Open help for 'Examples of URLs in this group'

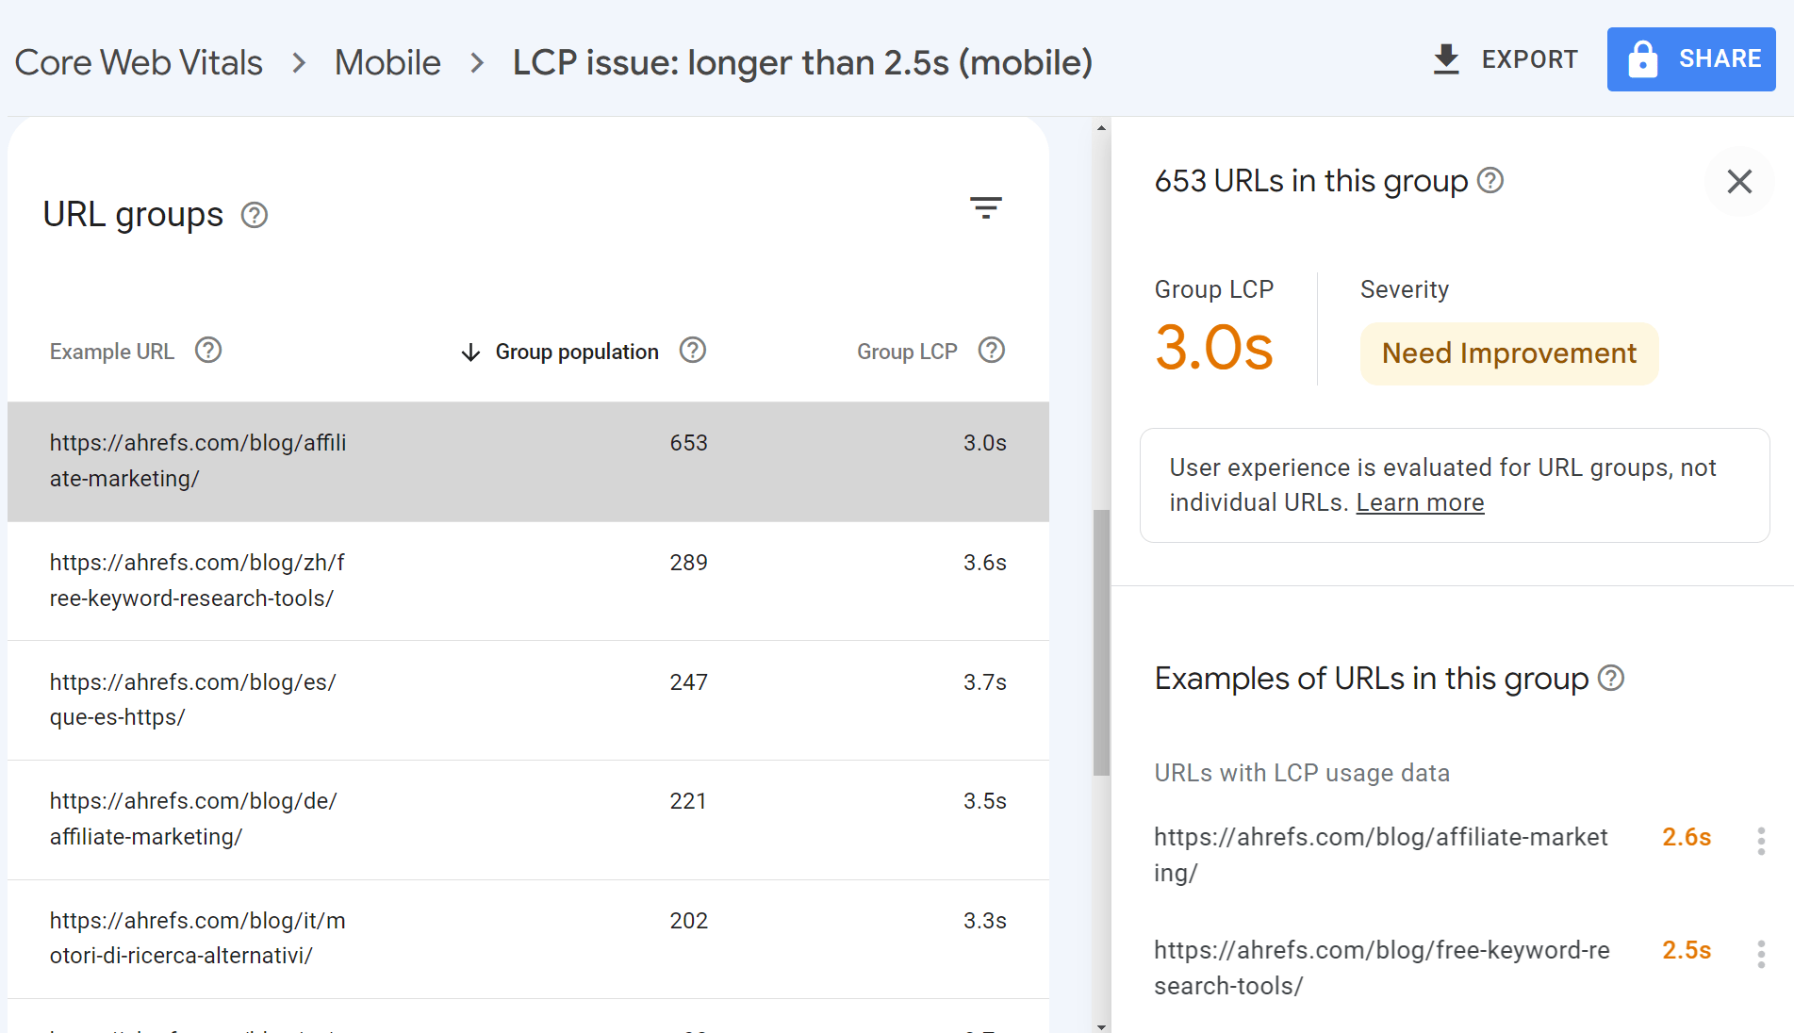click(x=1612, y=678)
